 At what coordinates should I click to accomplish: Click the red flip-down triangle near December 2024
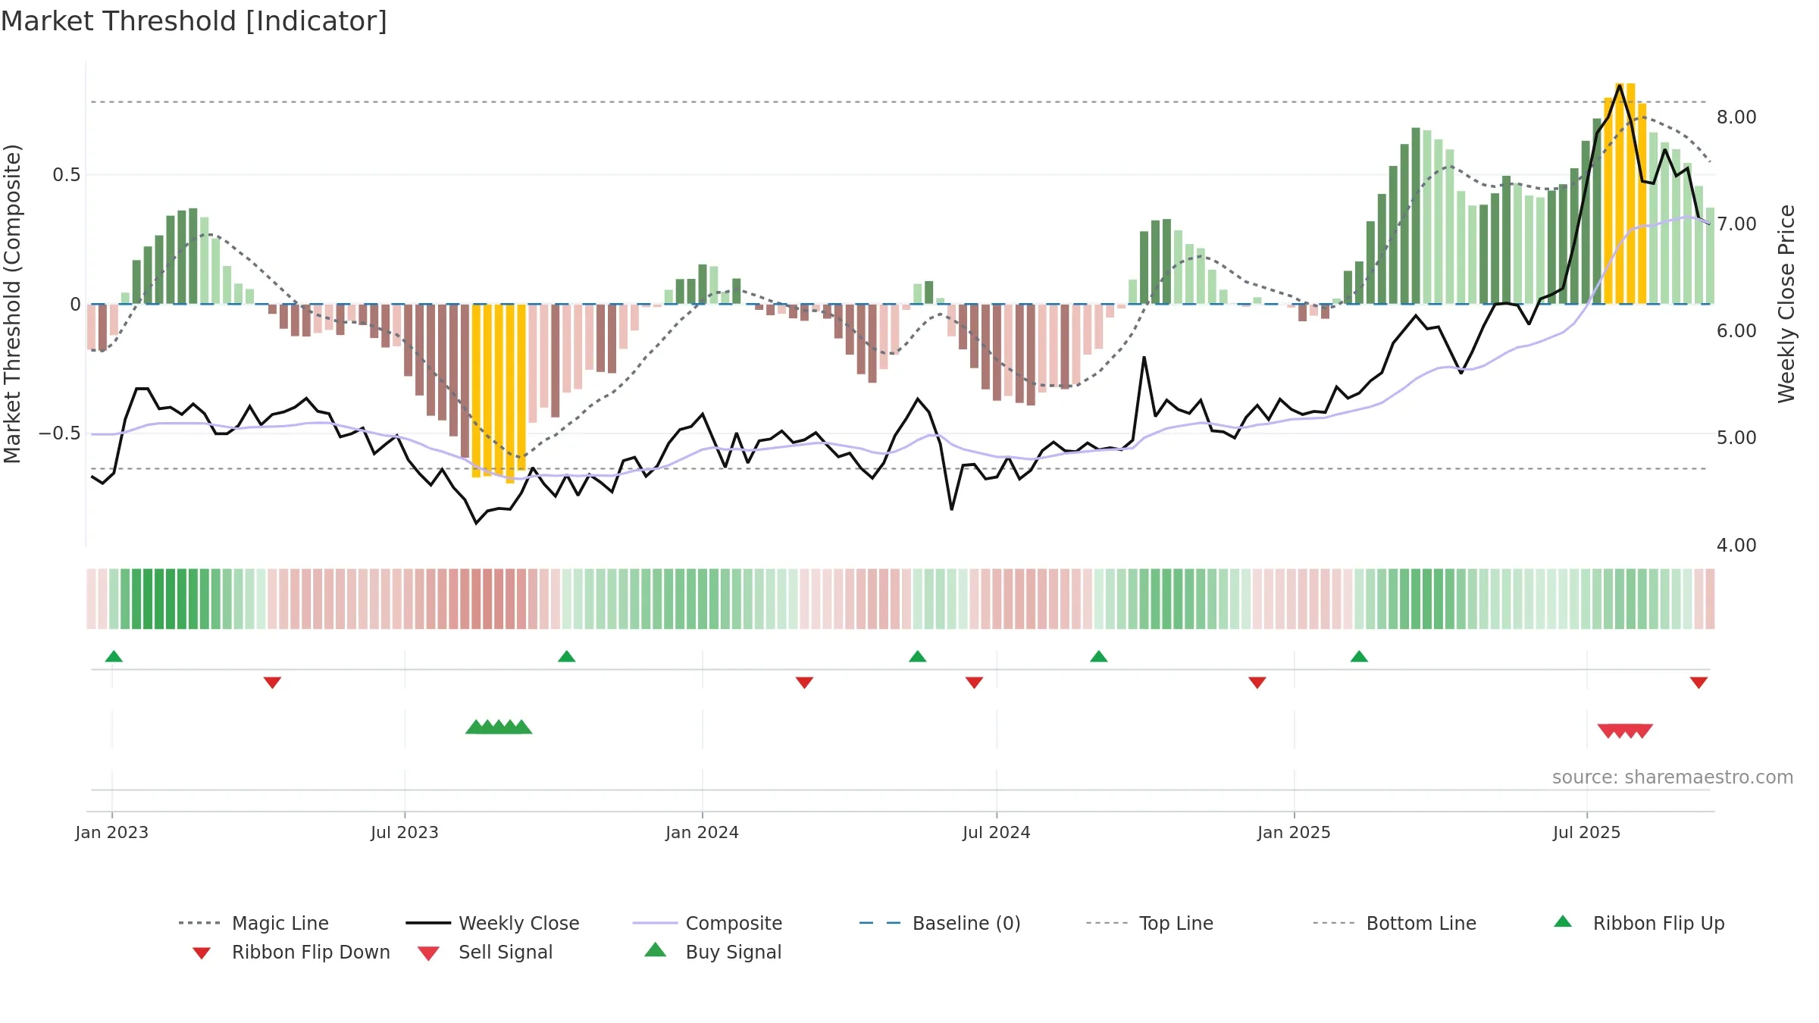[x=1257, y=683]
